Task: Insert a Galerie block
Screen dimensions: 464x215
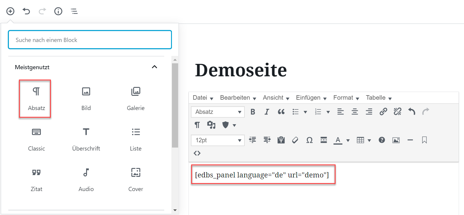Action: pos(136,98)
